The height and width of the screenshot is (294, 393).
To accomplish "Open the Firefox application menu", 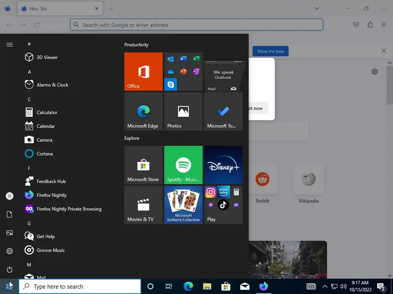I will [384, 24].
